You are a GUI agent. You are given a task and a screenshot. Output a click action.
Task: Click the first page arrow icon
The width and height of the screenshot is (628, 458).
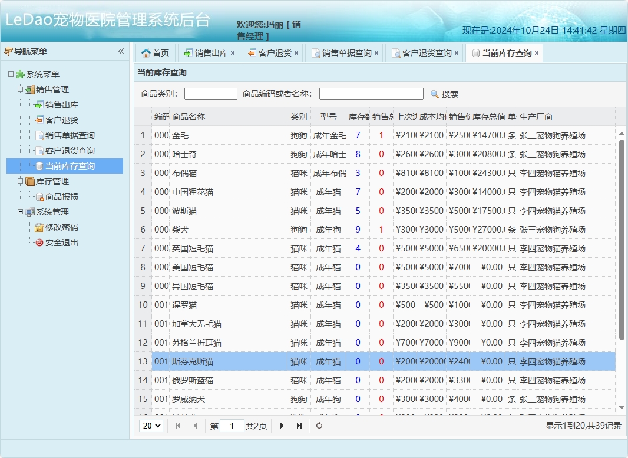click(178, 426)
